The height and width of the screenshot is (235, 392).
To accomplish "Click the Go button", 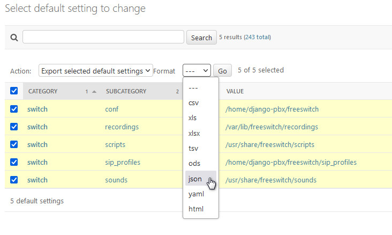I will pos(222,71).
